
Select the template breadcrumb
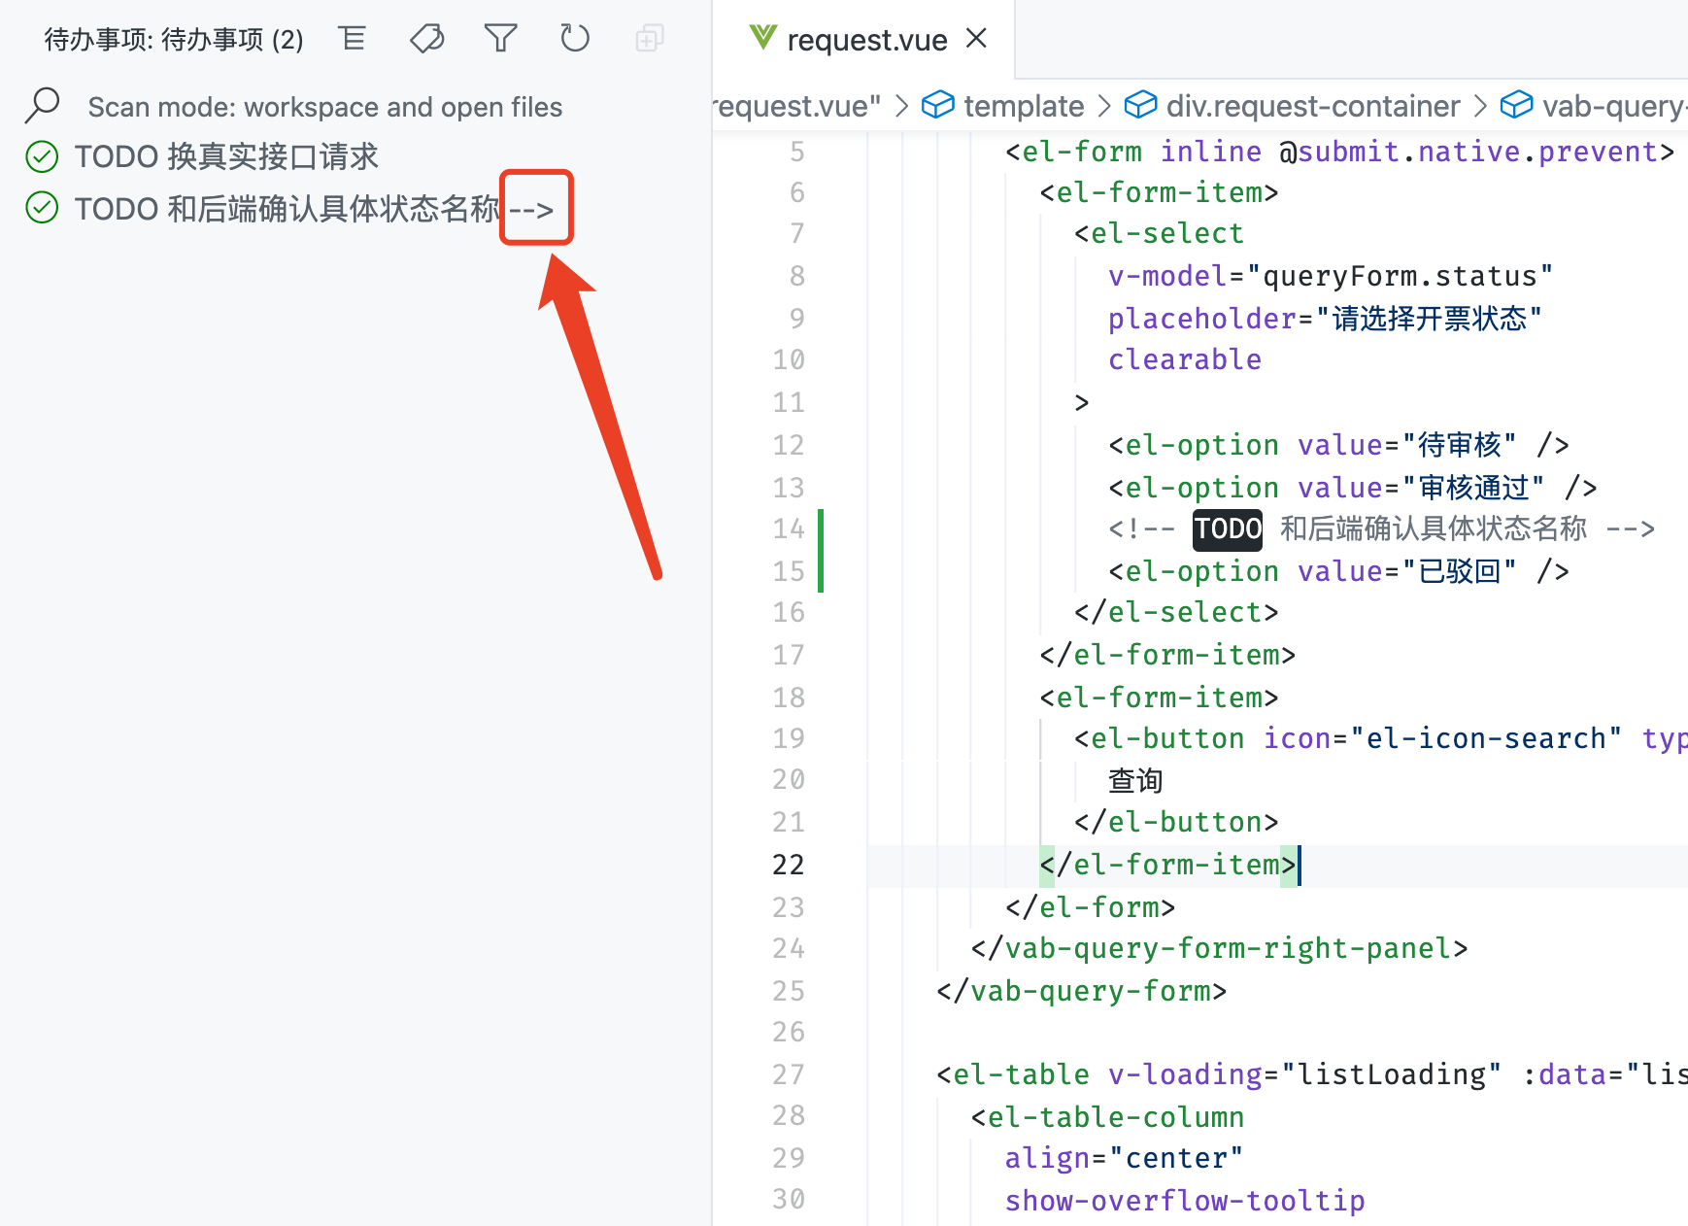(1024, 106)
